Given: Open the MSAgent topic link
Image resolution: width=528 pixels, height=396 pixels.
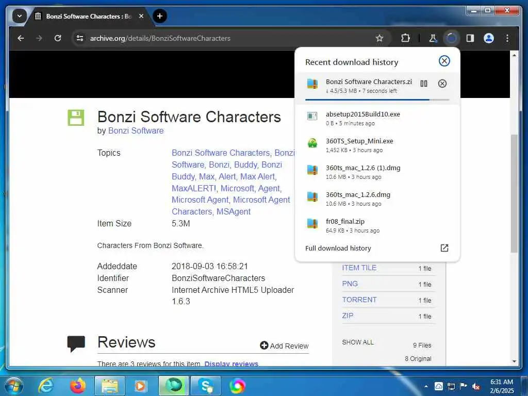Looking at the screenshot, I should click(234, 211).
